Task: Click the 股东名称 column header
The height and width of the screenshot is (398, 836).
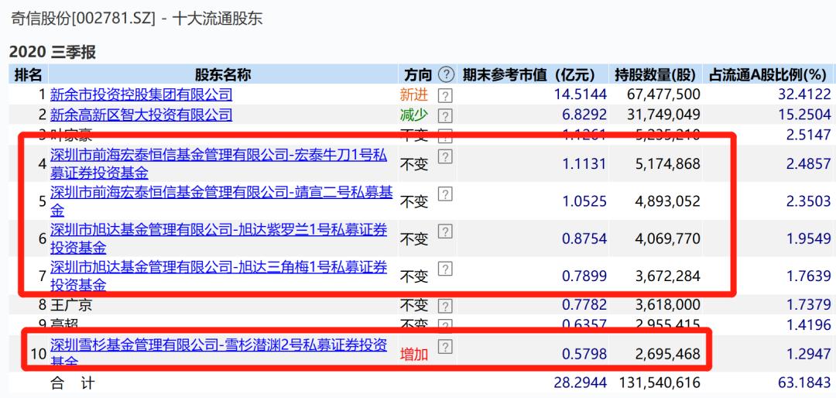Action: click(x=222, y=74)
